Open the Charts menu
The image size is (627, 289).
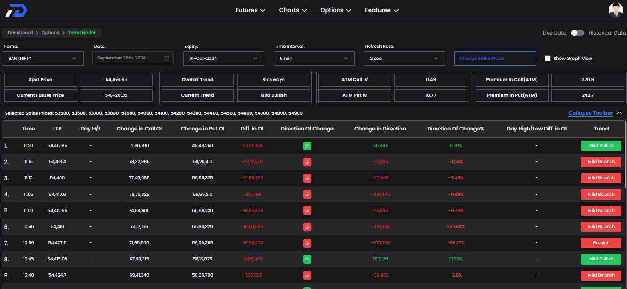[x=293, y=10]
